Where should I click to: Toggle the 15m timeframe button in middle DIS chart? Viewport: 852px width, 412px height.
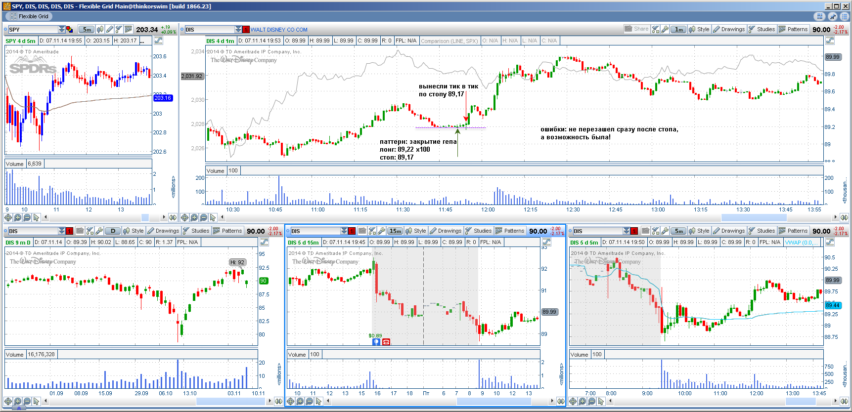pos(396,231)
